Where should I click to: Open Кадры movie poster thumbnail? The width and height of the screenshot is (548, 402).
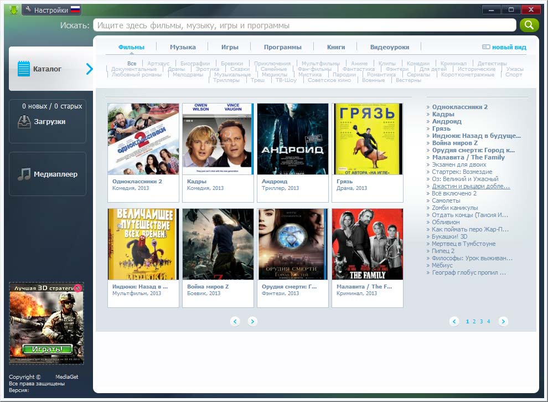click(218, 139)
